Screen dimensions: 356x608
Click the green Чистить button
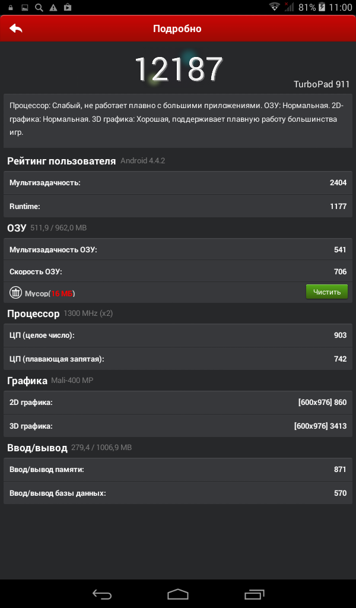326,292
